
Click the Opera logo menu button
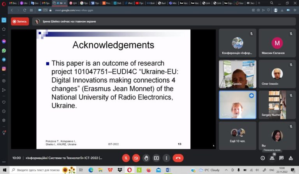pyautogui.click(x=4, y=3)
